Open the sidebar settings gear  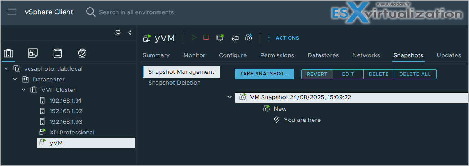(118, 33)
